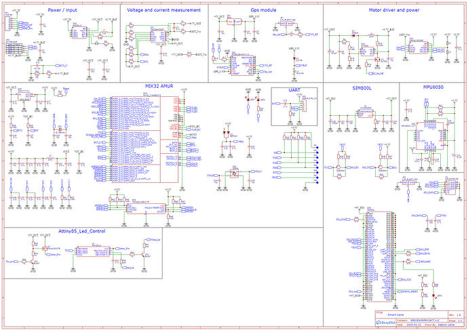Click the "Smart Cane" title text

coord(396,315)
